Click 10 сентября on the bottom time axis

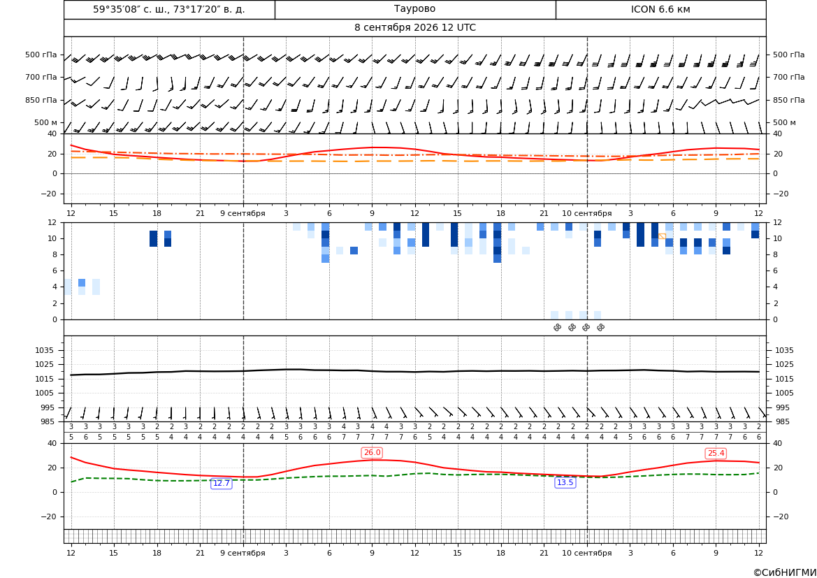pos(586,553)
